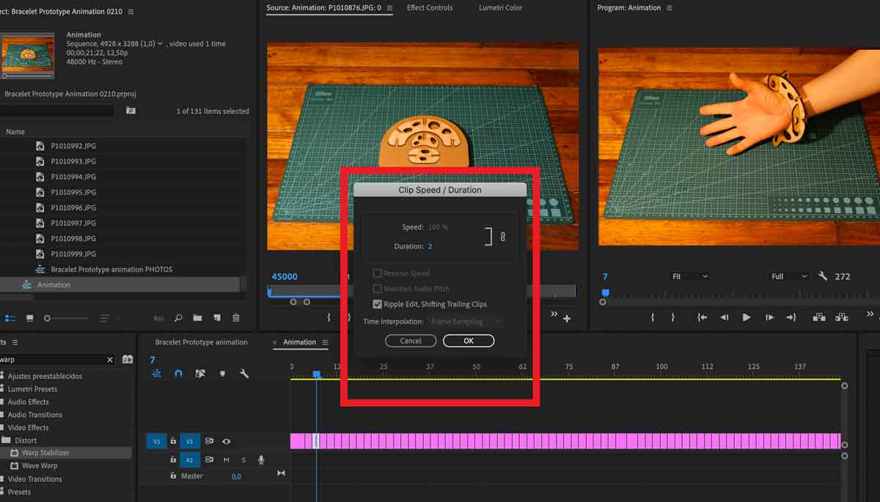880x502 pixels.
Task: Add a marker in the timeline
Action: coord(222,374)
